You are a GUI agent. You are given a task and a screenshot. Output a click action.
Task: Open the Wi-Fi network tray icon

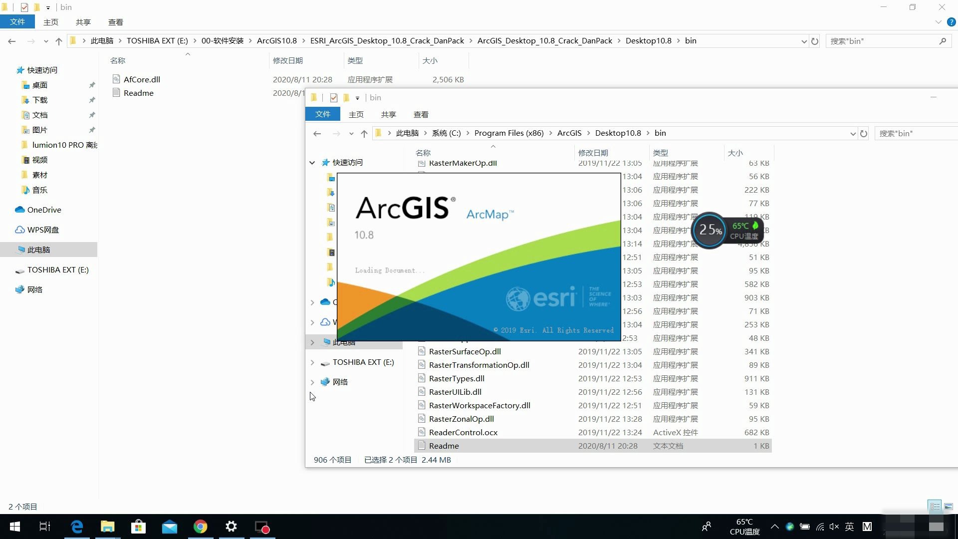820,527
